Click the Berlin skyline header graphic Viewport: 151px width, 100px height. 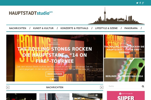tap(116, 16)
